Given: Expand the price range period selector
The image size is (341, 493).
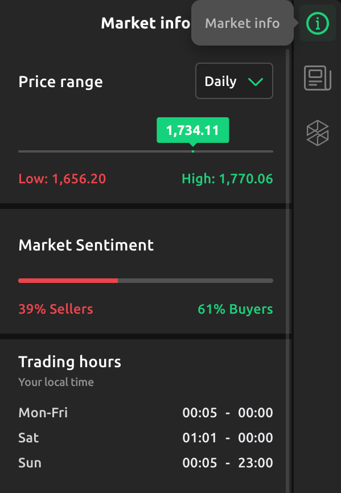Looking at the screenshot, I should pos(234,81).
